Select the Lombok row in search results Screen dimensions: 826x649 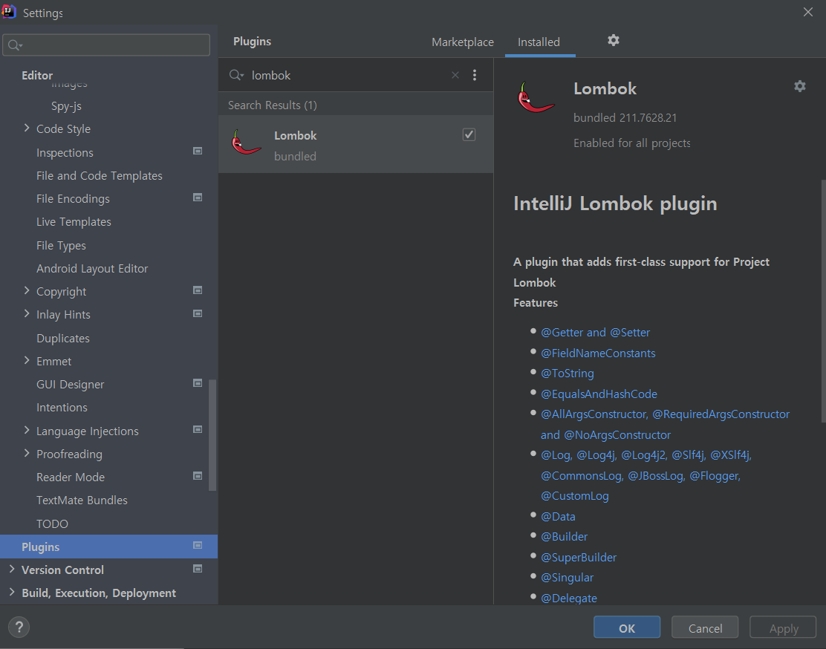(356, 144)
